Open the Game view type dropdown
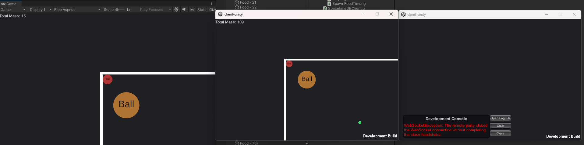 tap(13, 10)
